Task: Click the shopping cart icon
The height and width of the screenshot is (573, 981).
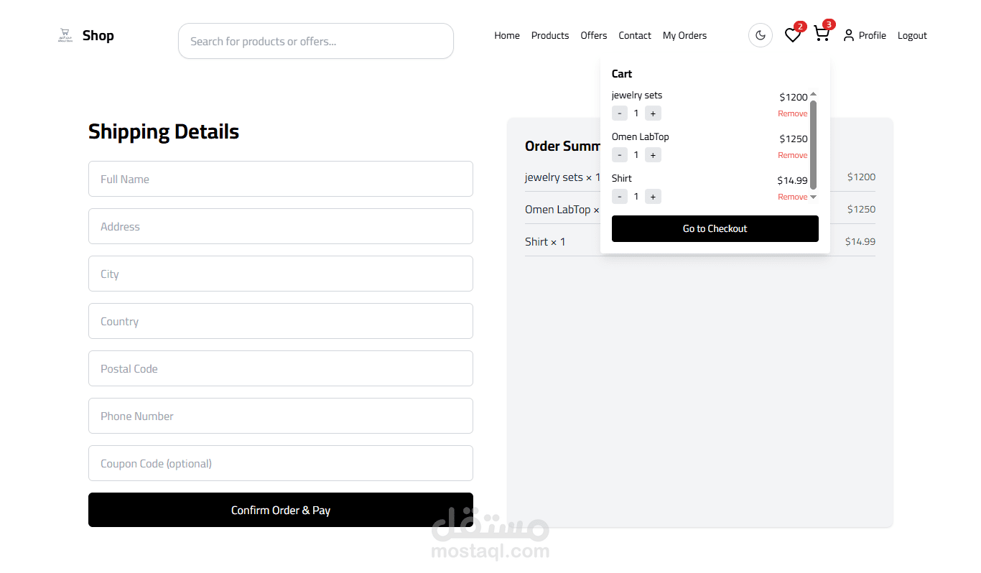Action: 822,34
